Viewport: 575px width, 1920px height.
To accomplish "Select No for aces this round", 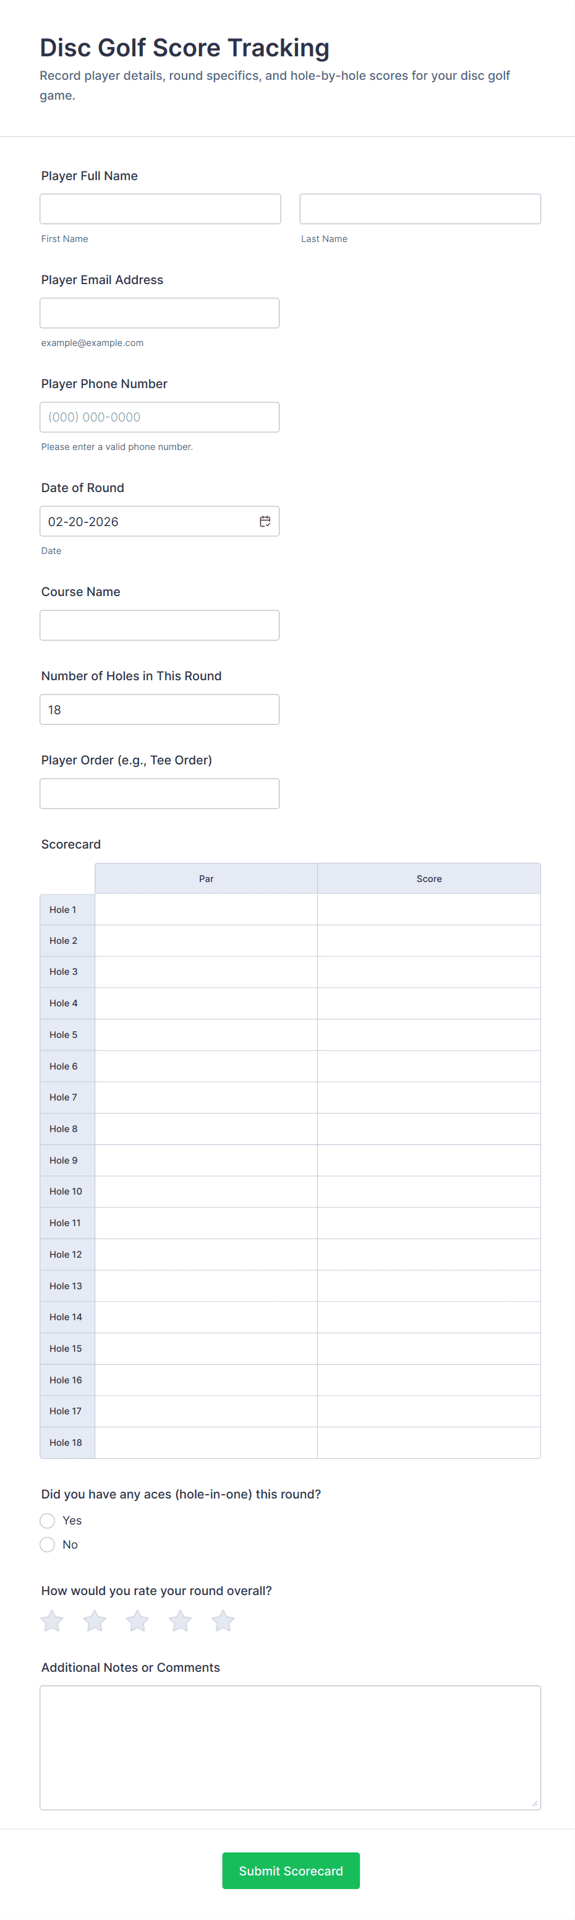I will pyautogui.click(x=48, y=1544).
